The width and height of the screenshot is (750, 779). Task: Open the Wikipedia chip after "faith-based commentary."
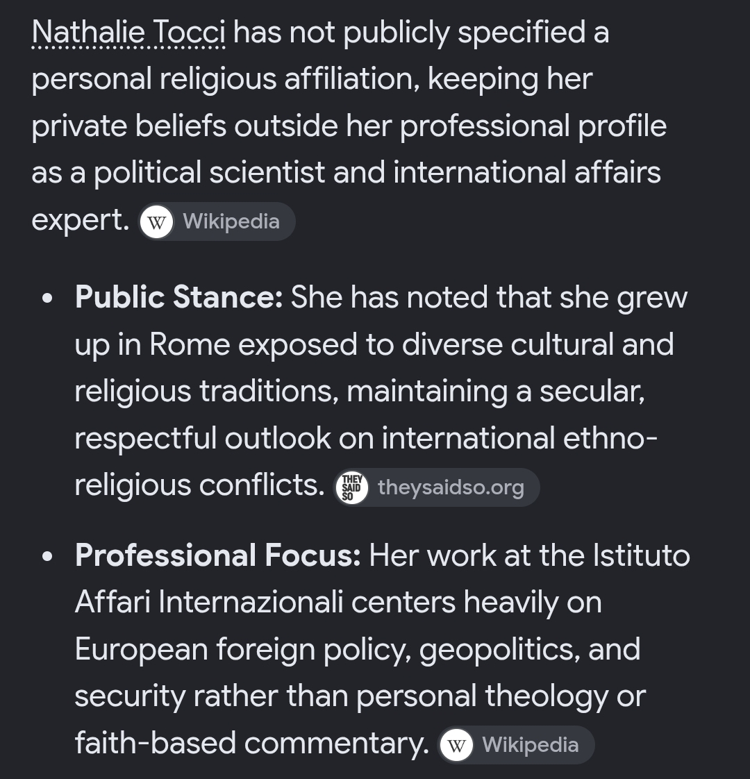(516, 745)
